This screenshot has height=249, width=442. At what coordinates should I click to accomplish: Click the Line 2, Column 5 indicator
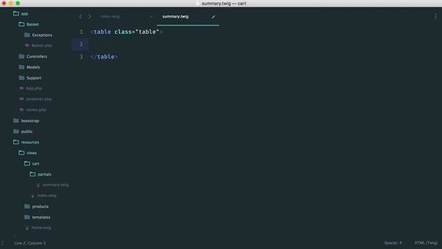(30, 243)
